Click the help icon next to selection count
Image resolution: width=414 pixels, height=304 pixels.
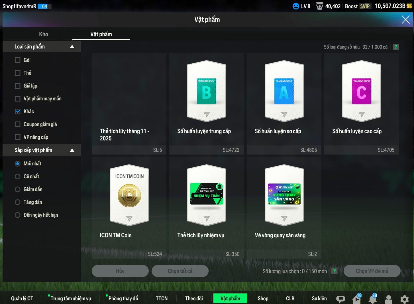click(334, 271)
